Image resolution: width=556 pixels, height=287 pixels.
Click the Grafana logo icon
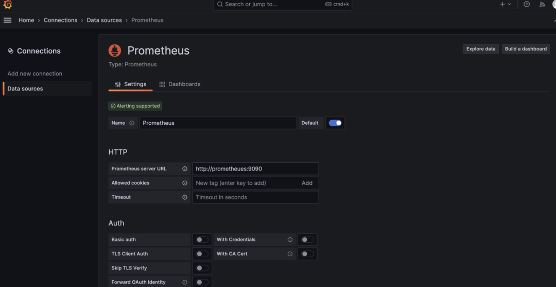(7, 5)
